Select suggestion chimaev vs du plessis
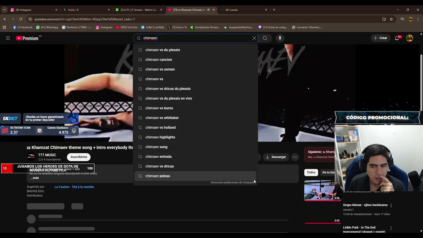423x238 pixels. click(195, 50)
